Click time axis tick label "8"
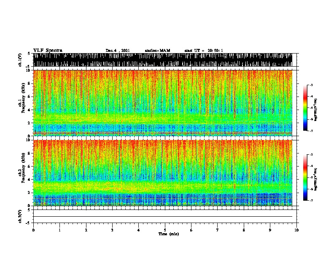This screenshot has height=258, width=334. 244,230
